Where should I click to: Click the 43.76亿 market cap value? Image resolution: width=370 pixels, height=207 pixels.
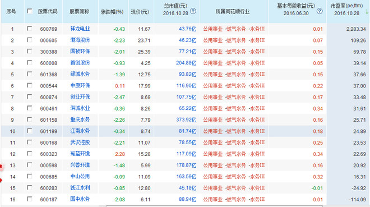pyautogui.click(x=187, y=29)
